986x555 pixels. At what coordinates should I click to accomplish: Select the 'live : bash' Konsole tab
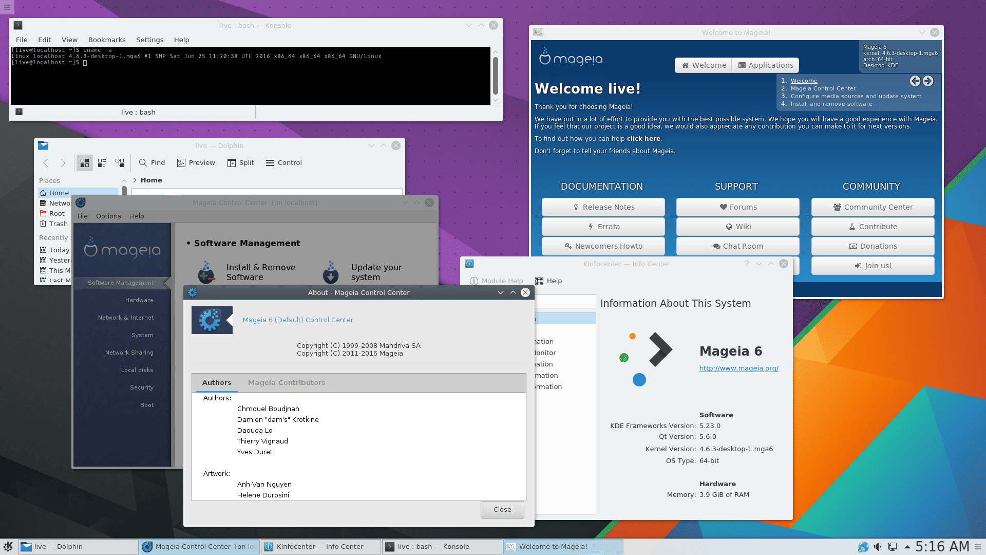click(134, 112)
